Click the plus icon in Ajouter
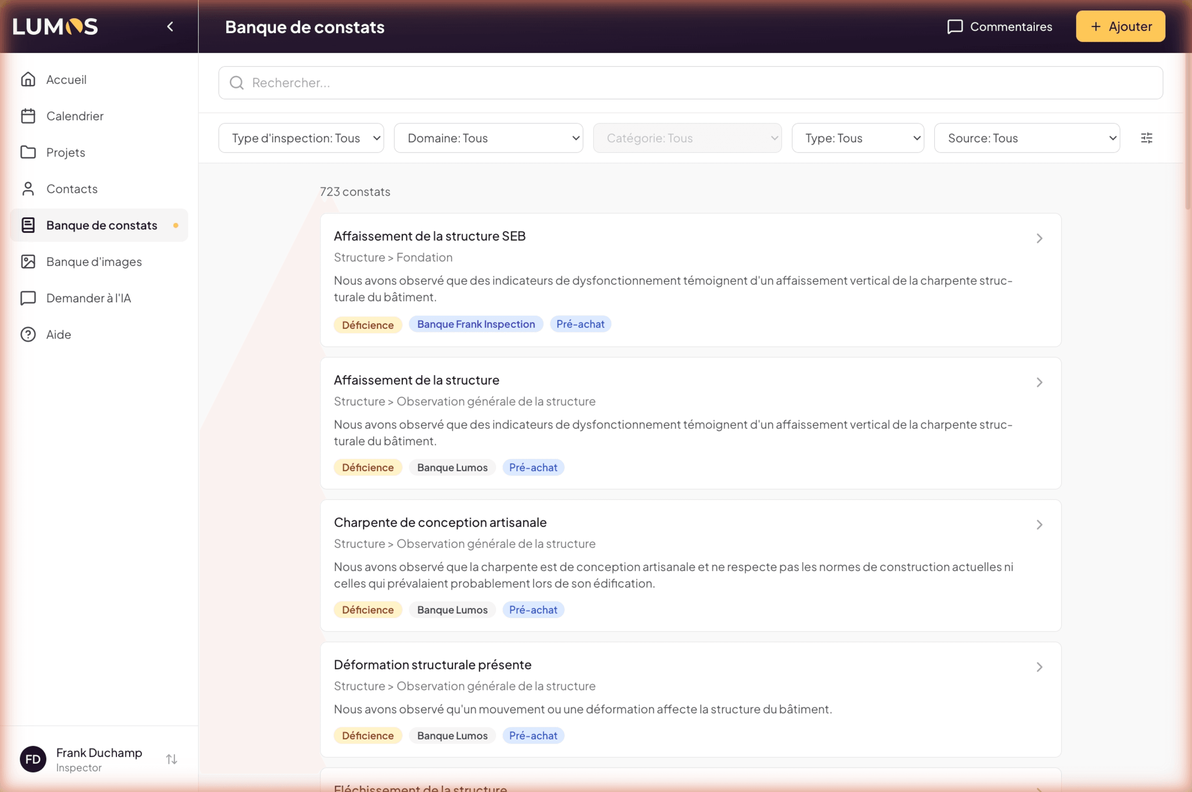 pyautogui.click(x=1096, y=26)
